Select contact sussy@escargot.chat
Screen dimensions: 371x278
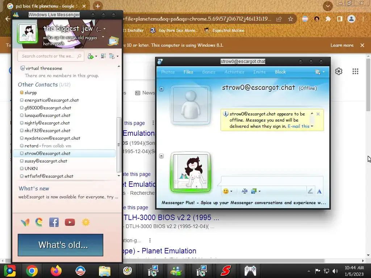pyautogui.click(x=46, y=161)
